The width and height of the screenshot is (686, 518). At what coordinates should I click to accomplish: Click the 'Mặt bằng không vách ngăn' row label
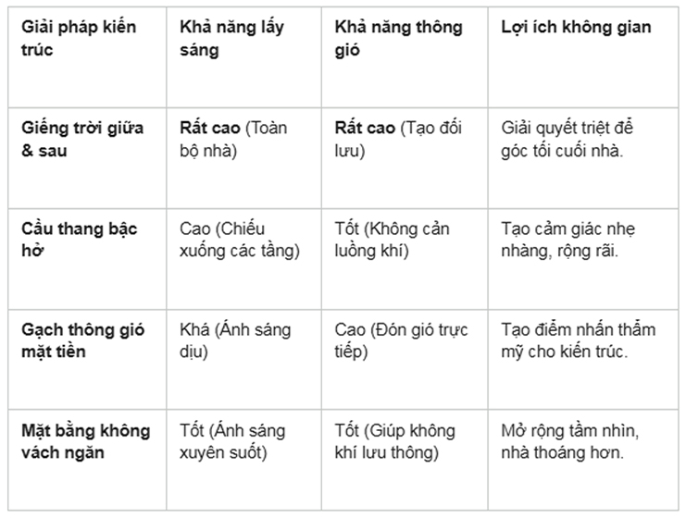click(x=87, y=460)
